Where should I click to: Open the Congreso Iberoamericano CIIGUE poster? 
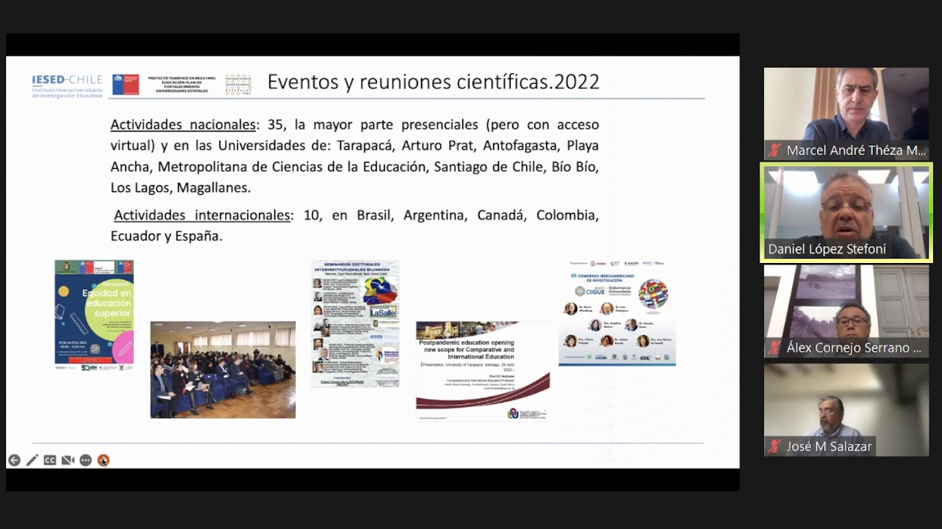[617, 312]
